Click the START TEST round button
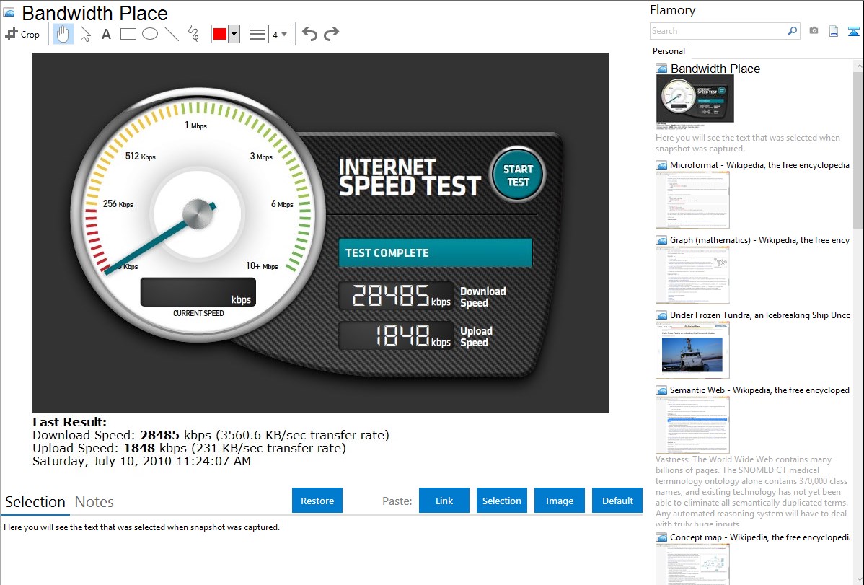Screen dimensions: 864x585 click(518, 175)
